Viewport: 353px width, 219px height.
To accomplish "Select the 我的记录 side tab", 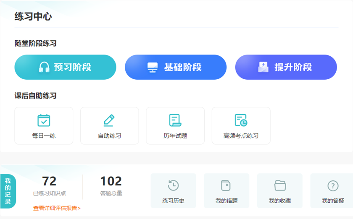I will [8, 191].
